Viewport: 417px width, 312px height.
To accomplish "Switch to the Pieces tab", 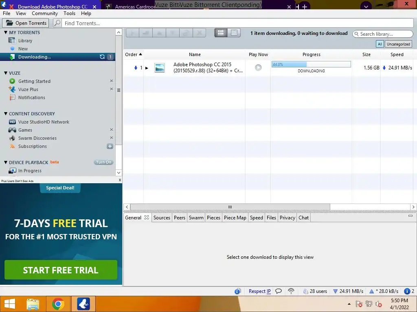I will (x=213, y=218).
